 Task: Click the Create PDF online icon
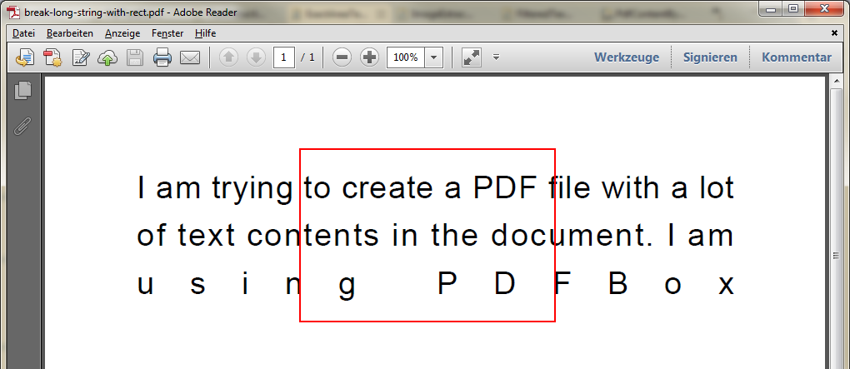click(25, 57)
